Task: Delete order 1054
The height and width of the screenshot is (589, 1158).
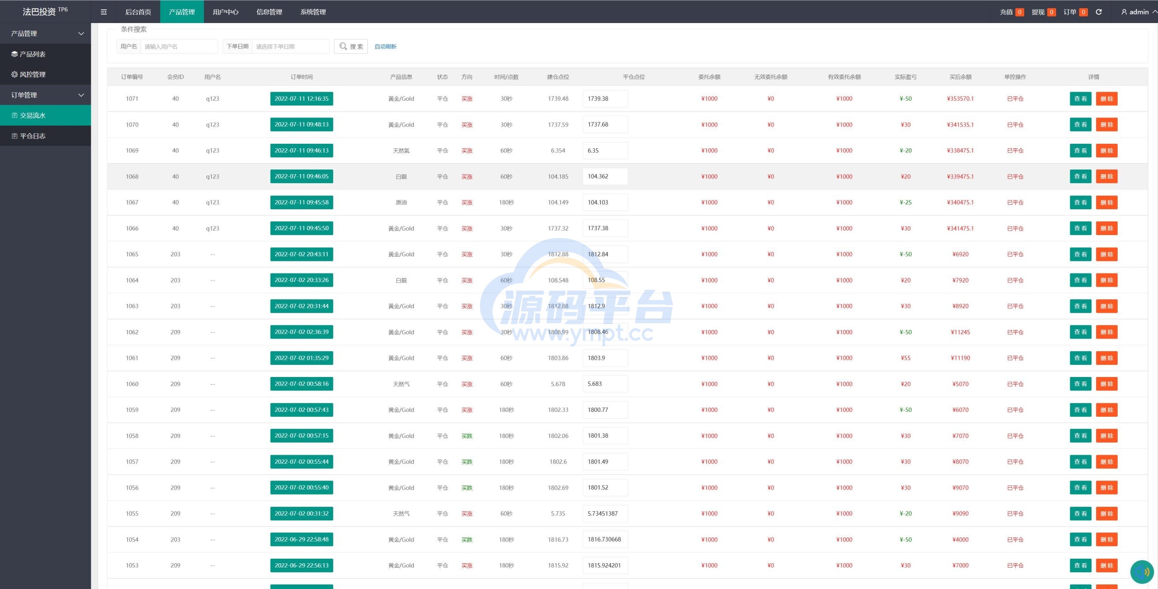Action: point(1106,539)
